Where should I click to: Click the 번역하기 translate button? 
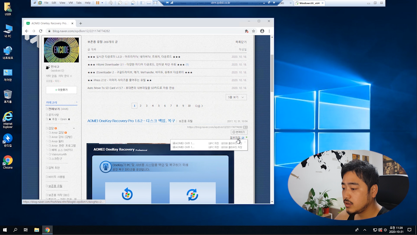(x=239, y=132)
